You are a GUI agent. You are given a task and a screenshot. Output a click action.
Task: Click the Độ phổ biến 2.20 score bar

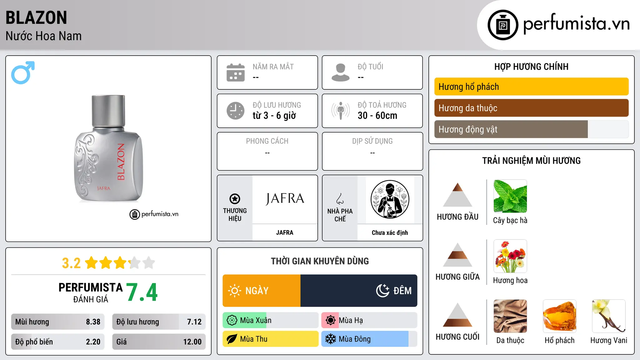58,342
